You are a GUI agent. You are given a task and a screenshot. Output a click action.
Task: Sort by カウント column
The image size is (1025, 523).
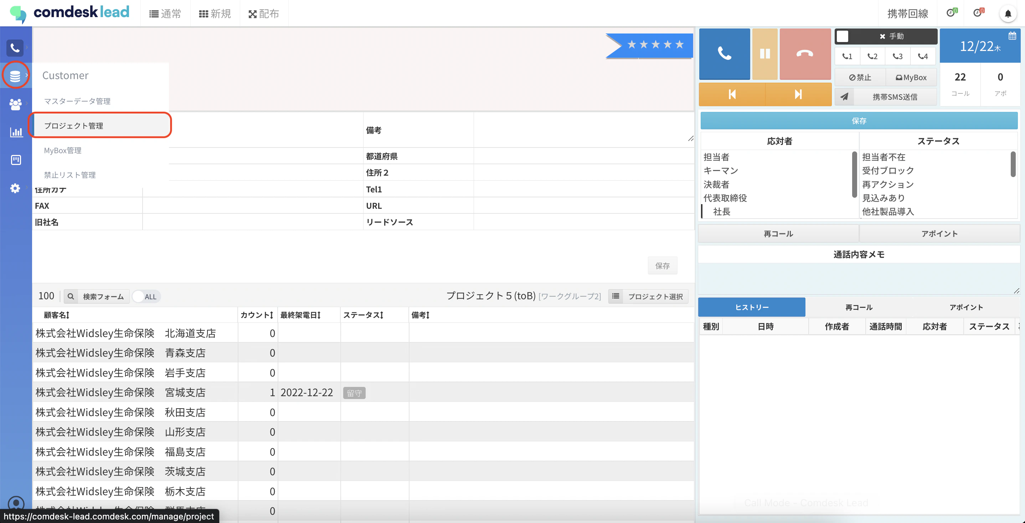257,315
